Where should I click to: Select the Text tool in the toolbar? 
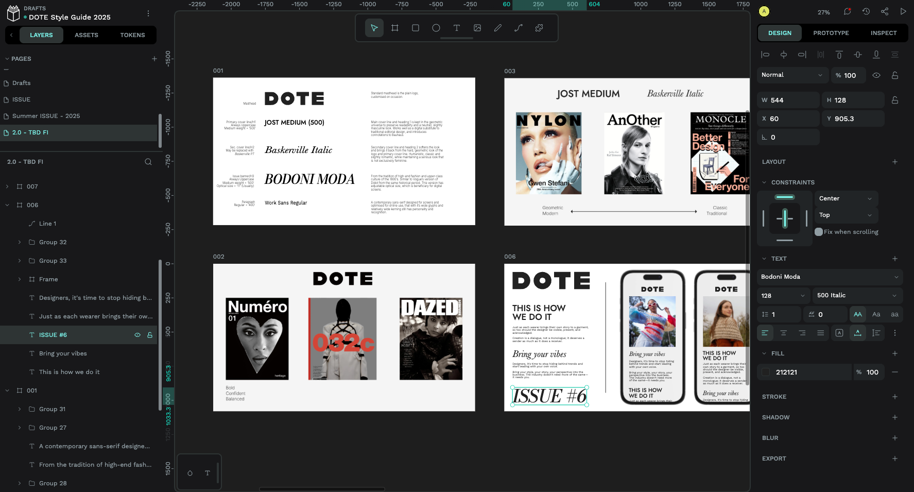tap(457, 28)
